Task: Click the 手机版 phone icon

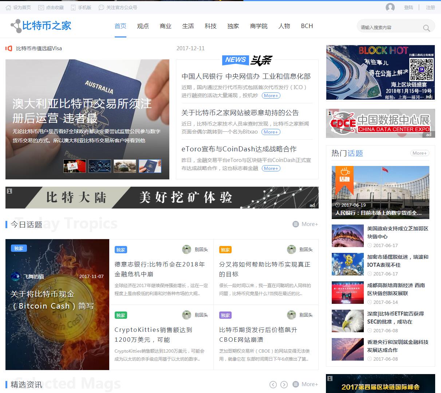Action: coord(73,7)
